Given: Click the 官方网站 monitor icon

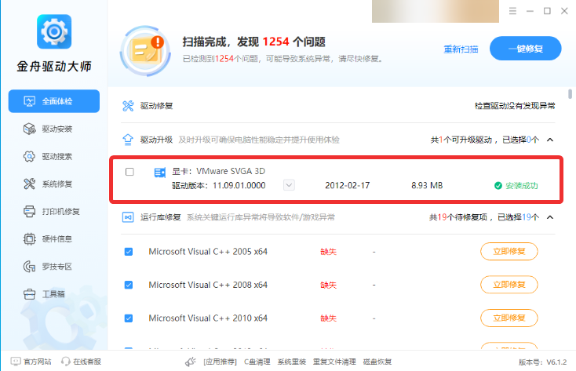Looking at the screenshot, I should pyautogui.click(x=16, y=362).
